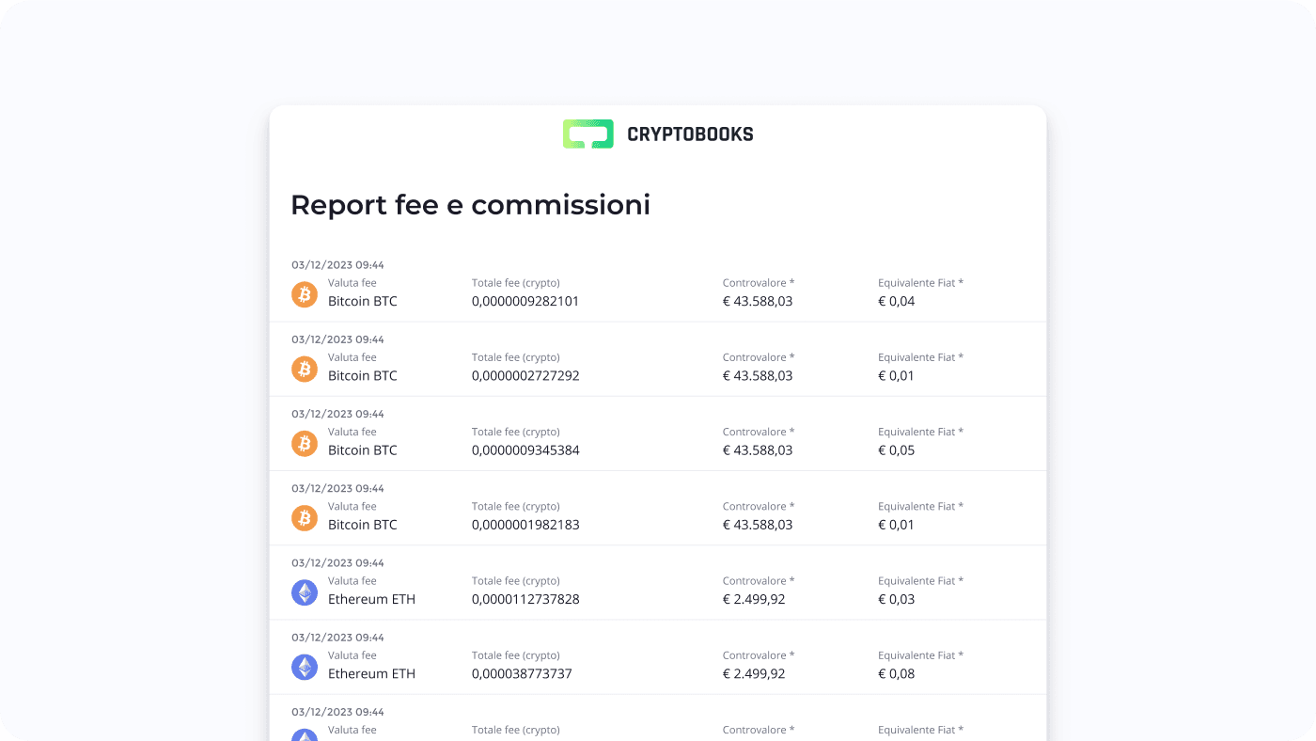The height and width of the screenshot is (741, 1316).
Task: Click Bitcoin icon beside fee 0,0000001982183
Action: coord(305,517)
